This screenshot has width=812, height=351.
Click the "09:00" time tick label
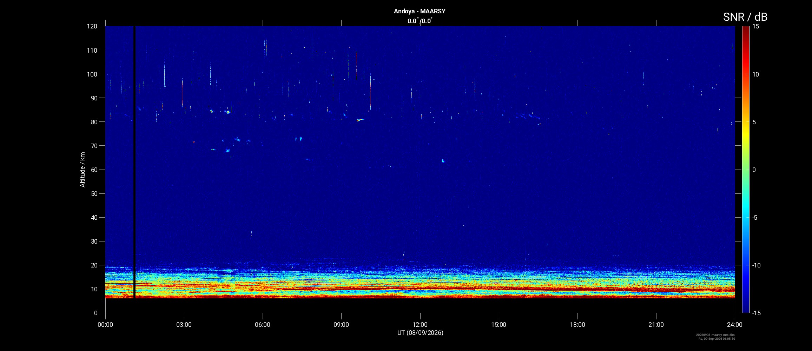pyautogui.click(x=341, y=325)
